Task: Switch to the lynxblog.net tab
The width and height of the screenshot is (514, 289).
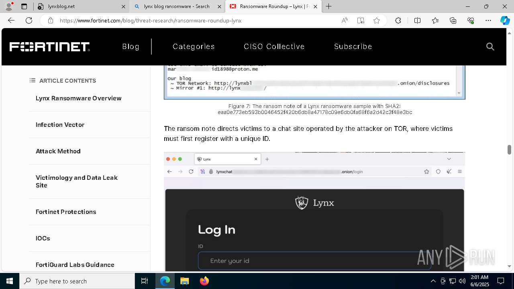Action: point(80,6)
